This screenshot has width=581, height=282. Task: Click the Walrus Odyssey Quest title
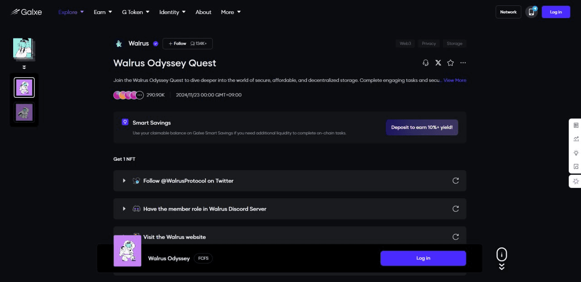coord(165,63)
